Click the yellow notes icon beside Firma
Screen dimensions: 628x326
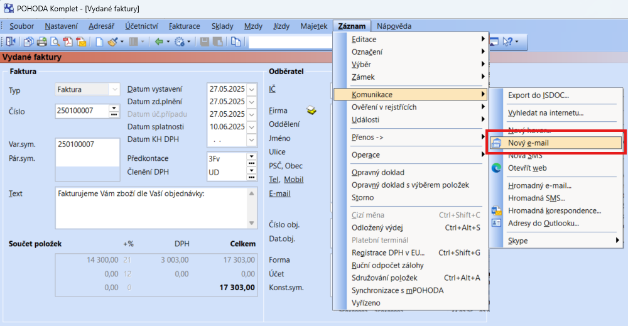(312, 111)
